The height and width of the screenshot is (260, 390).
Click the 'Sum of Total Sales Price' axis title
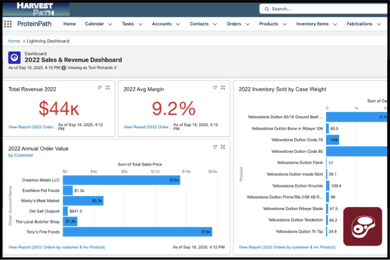140,165
